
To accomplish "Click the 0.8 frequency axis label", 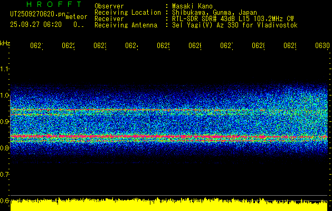I will [x=4, y=148].
